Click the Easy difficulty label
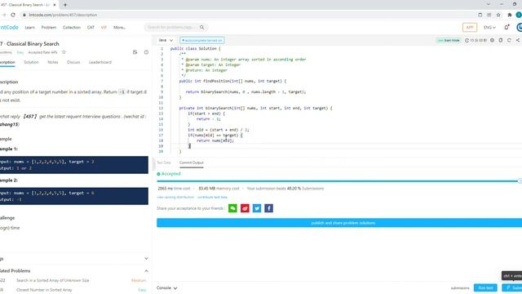Screen dimensions: 522x294 pos(20,52)
